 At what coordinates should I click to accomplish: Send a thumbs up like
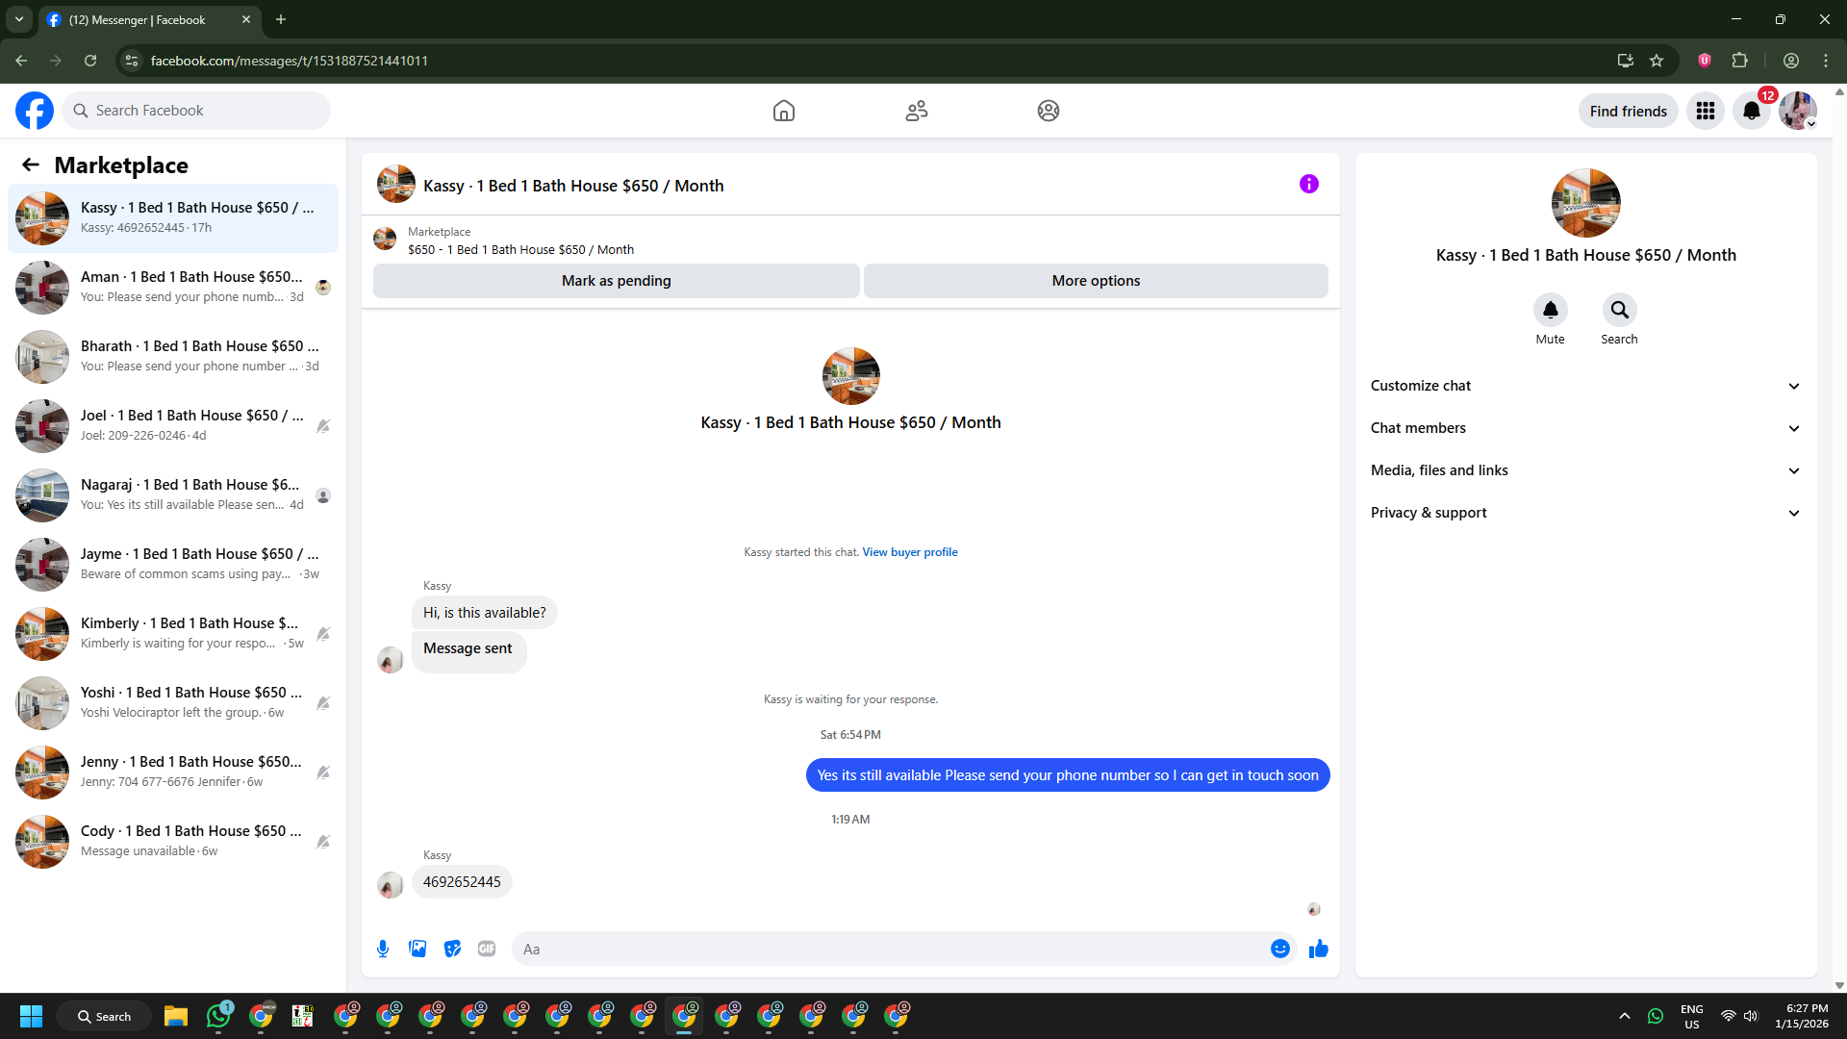pyautogui.click(x=1318, y=949)
